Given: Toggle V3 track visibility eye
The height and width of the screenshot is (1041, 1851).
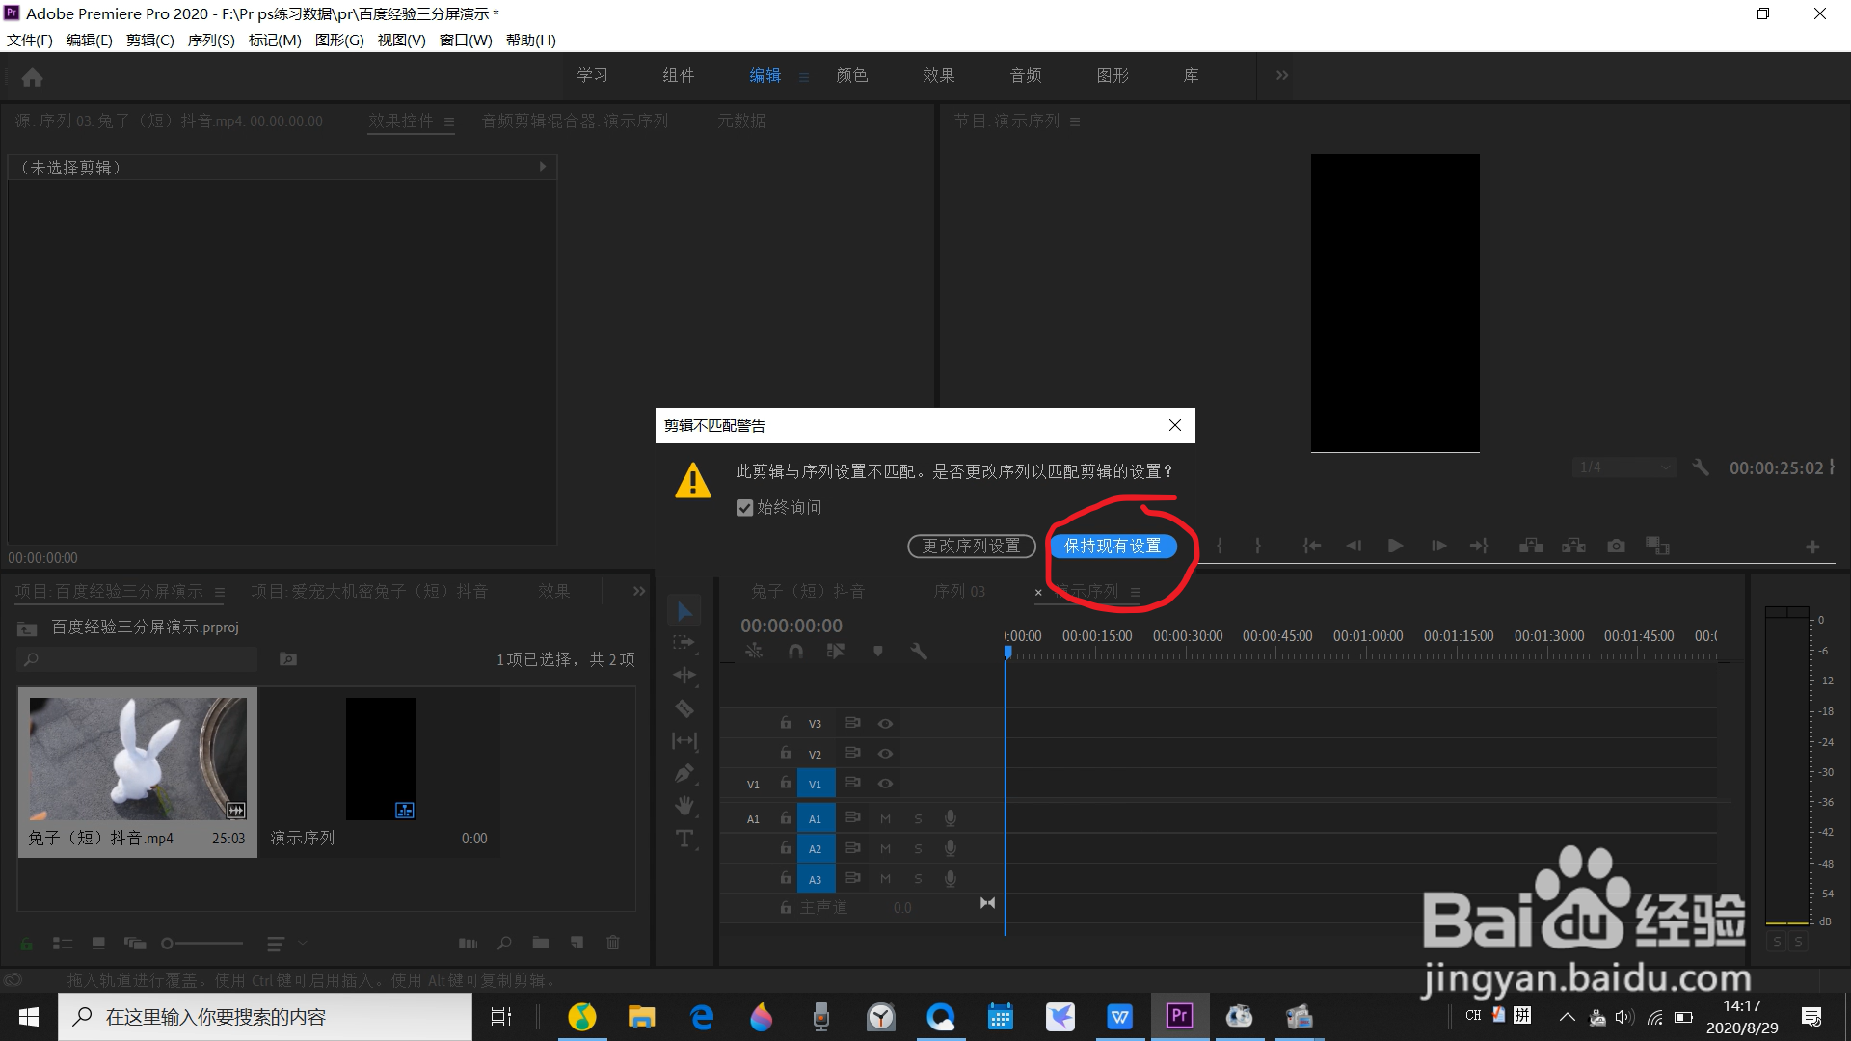Looking at the screenshot, I should point(885,723).
